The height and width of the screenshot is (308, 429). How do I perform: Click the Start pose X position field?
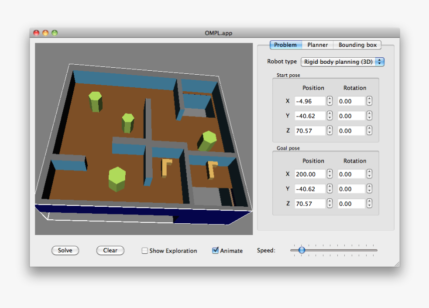(x=310, y=101)
